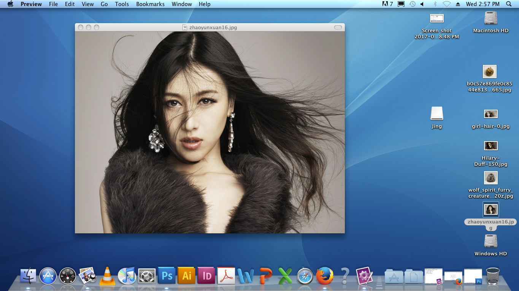Open the Bookmarks menu
519x291 pixels.
tap(151, 4)
